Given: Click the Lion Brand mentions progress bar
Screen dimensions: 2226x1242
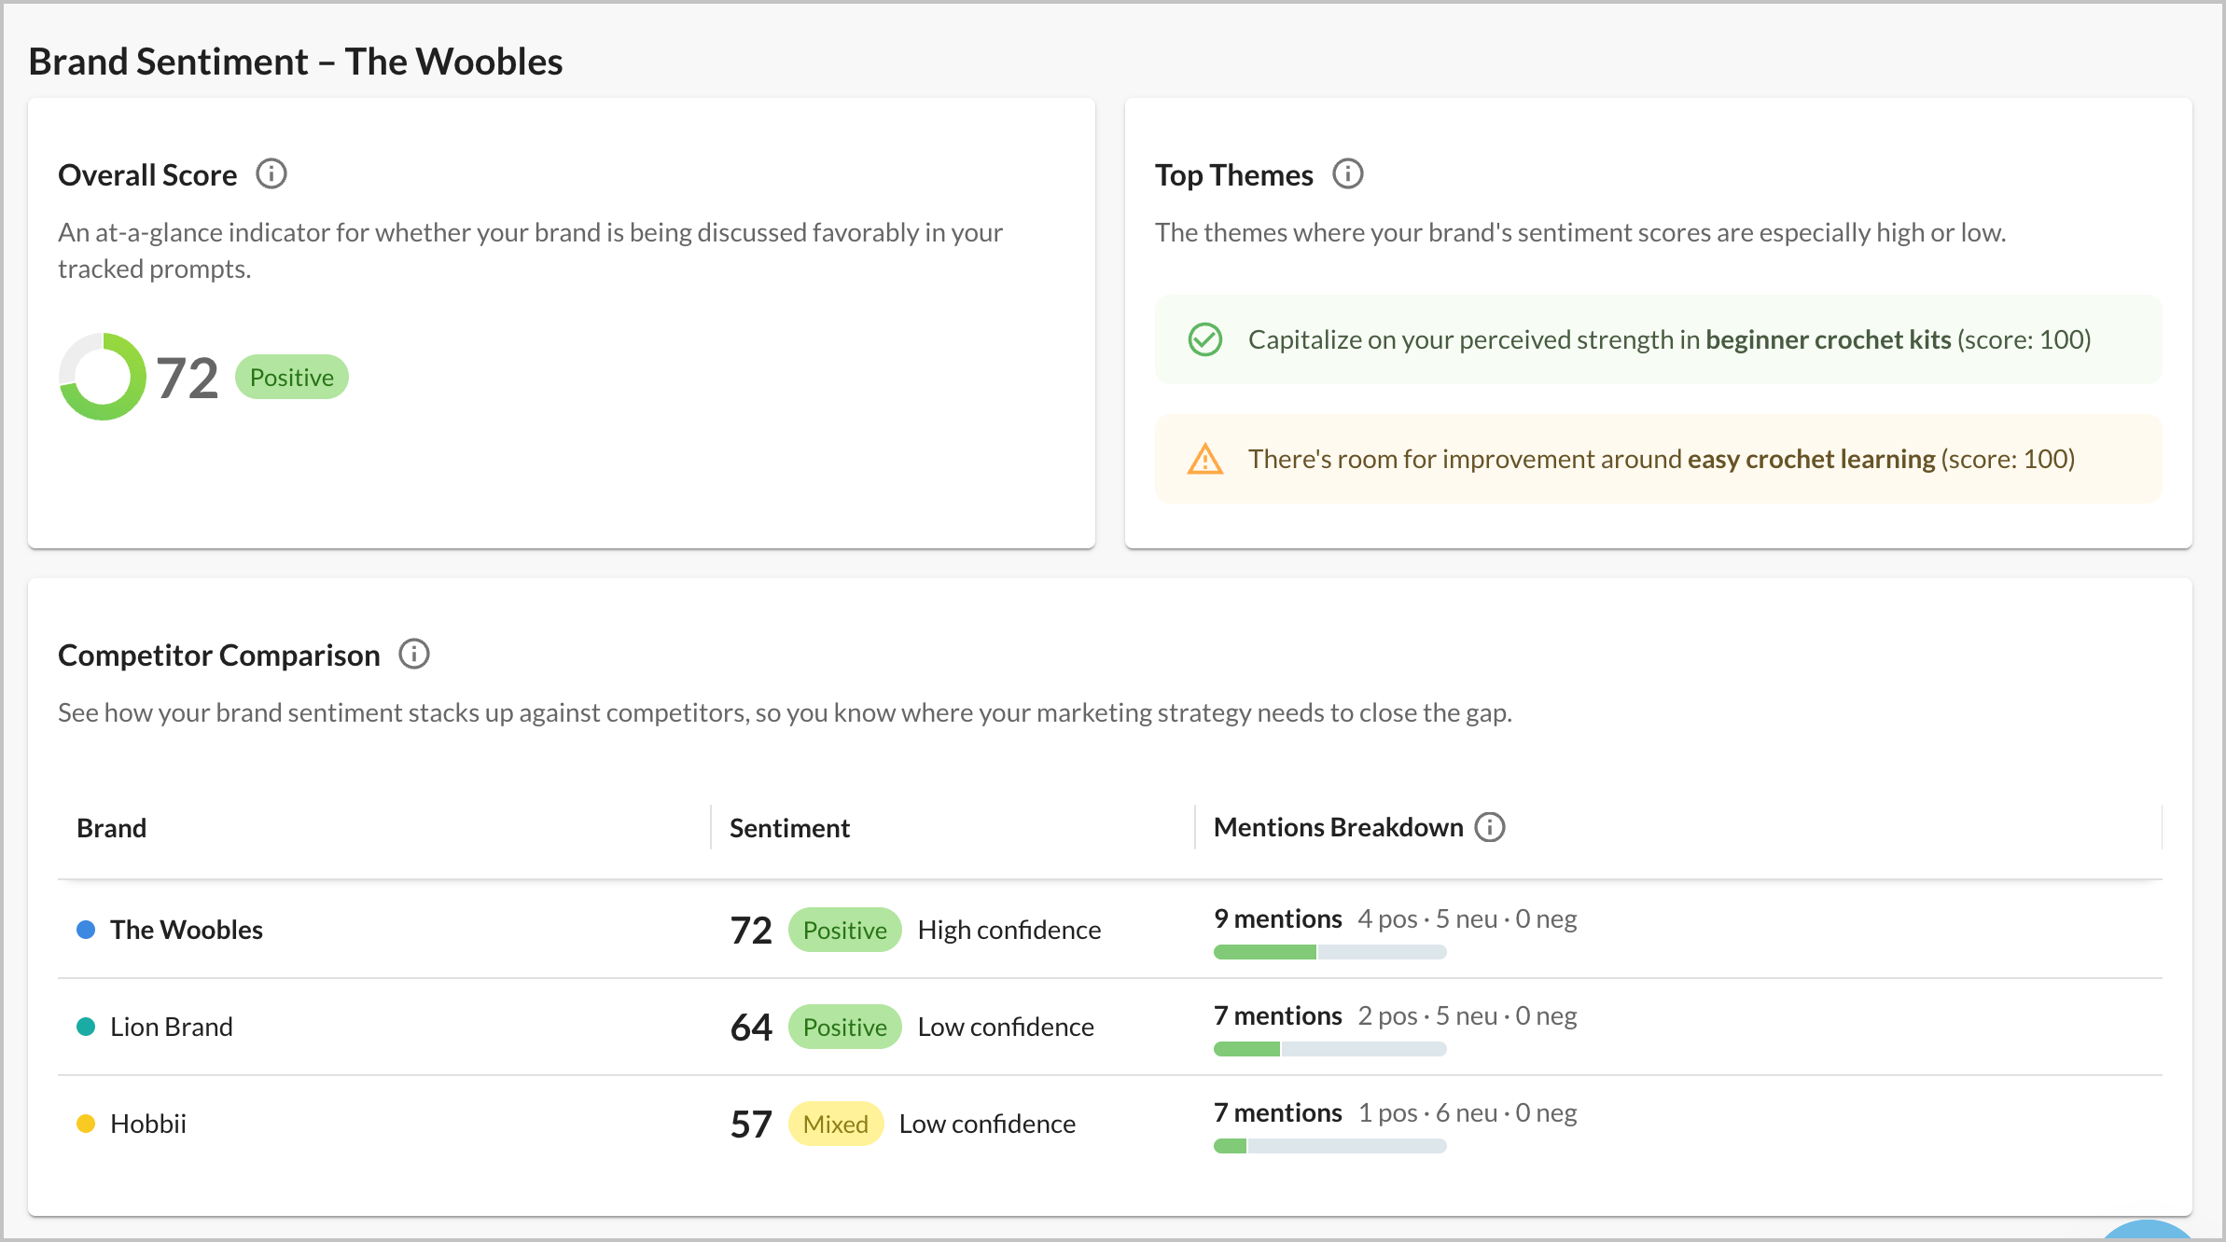Looking at the screenshot, I should pyautogui.click(x=1330, y=1049).
